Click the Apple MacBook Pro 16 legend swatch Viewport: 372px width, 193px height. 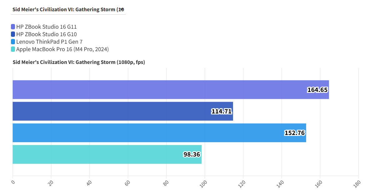(13, 49)
